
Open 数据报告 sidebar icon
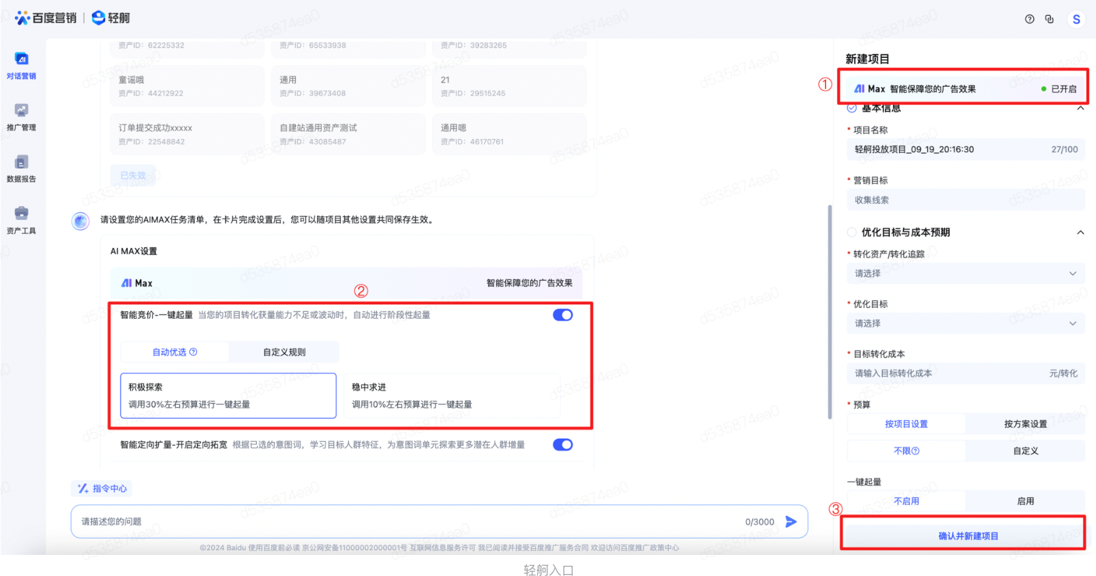[21, 162]
